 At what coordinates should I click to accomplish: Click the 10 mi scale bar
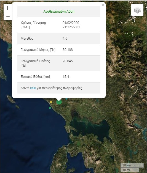pyautogui.click(x=130, y=170)
